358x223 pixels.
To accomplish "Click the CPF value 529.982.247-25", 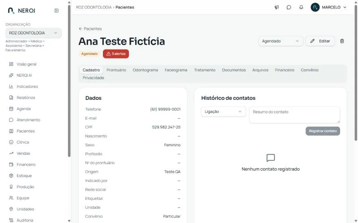I will [x=166, y=127].
